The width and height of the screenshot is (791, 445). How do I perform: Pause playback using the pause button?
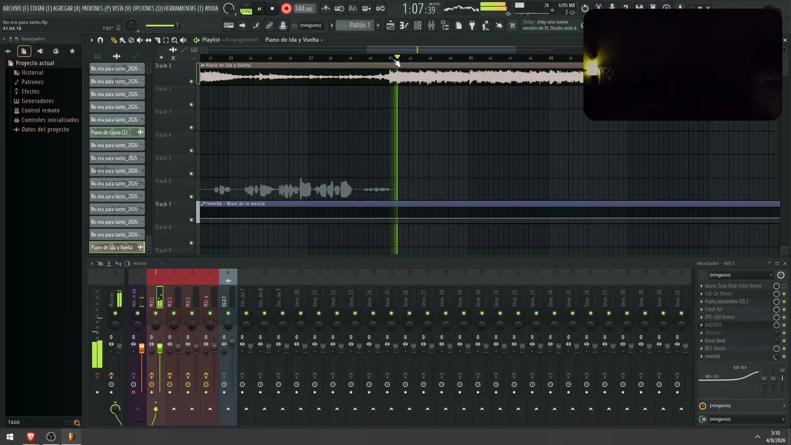point(259,9)
